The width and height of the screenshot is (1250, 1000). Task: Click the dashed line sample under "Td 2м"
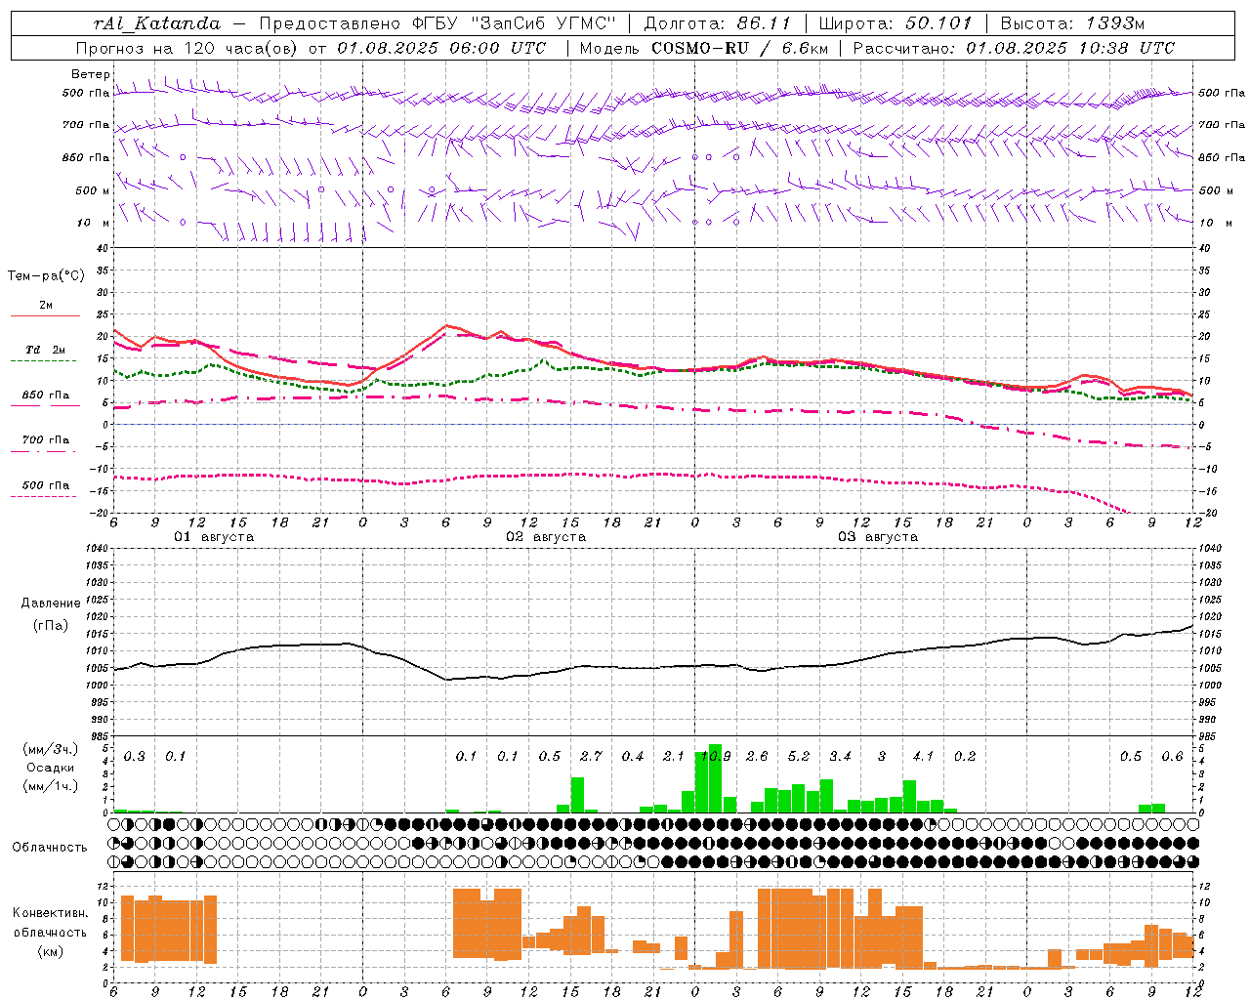(x=43, y=361)
